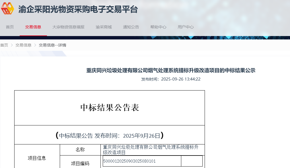The height and width of the screenshot is (168, 290).
Task: Open 首页 in the main navigation bar
Action: coord(10,27)
